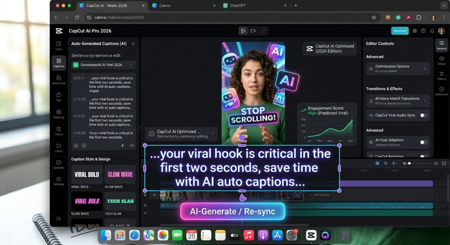The width and height of the screenshot is (450, 245).
Task: Click the briefcase icon in left sidebar
Action: pos(59,95)
